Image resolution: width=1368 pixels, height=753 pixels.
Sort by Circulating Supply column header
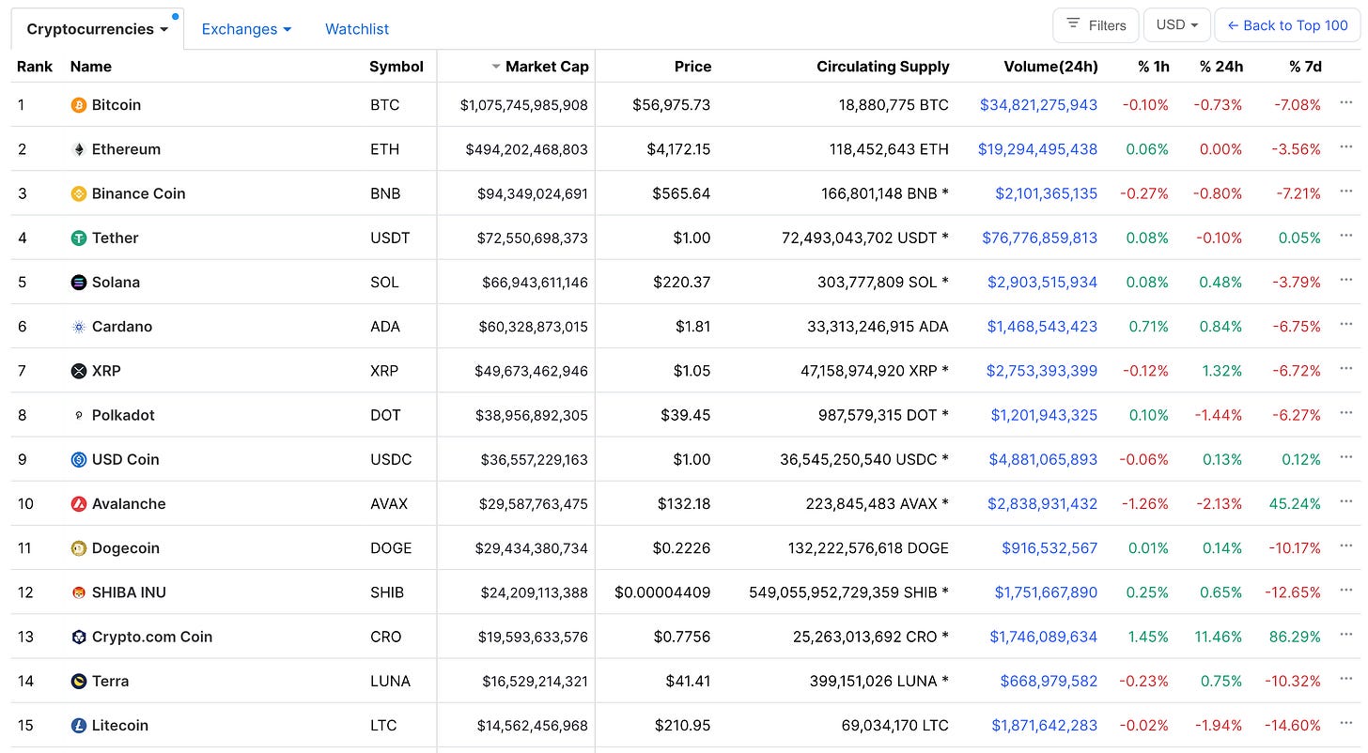(x=883, y=67)
